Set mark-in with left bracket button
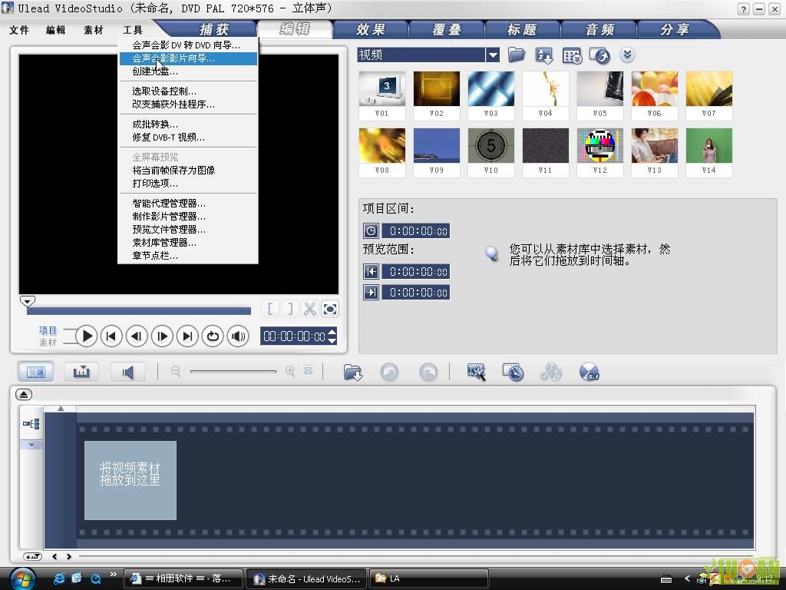Viewport: 786px width, 590px height. click(x=269, y=309)
